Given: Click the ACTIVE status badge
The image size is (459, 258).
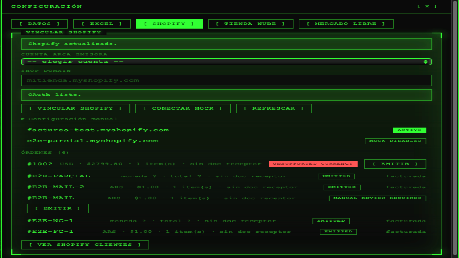Looking at the screenshot, I should click(x=409, y=130).
